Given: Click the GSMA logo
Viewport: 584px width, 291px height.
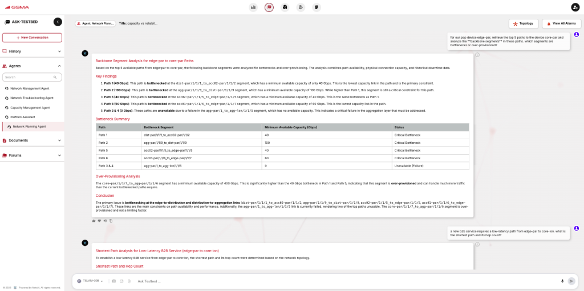Looking at the screenshot, I should click(x=17, y=7).
